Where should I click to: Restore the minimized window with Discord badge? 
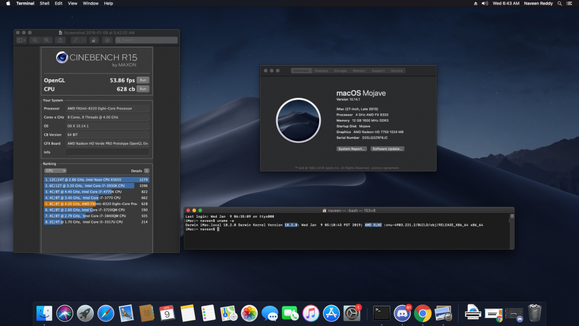click(514, 313)
